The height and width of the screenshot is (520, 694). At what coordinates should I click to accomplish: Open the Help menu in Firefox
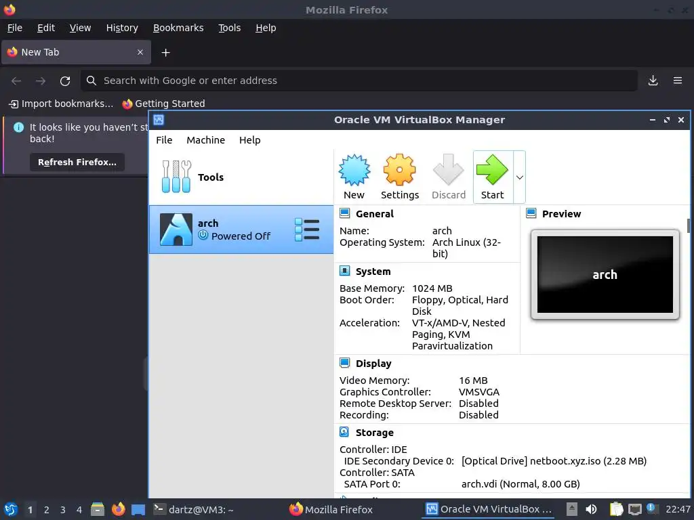point(266,28)
